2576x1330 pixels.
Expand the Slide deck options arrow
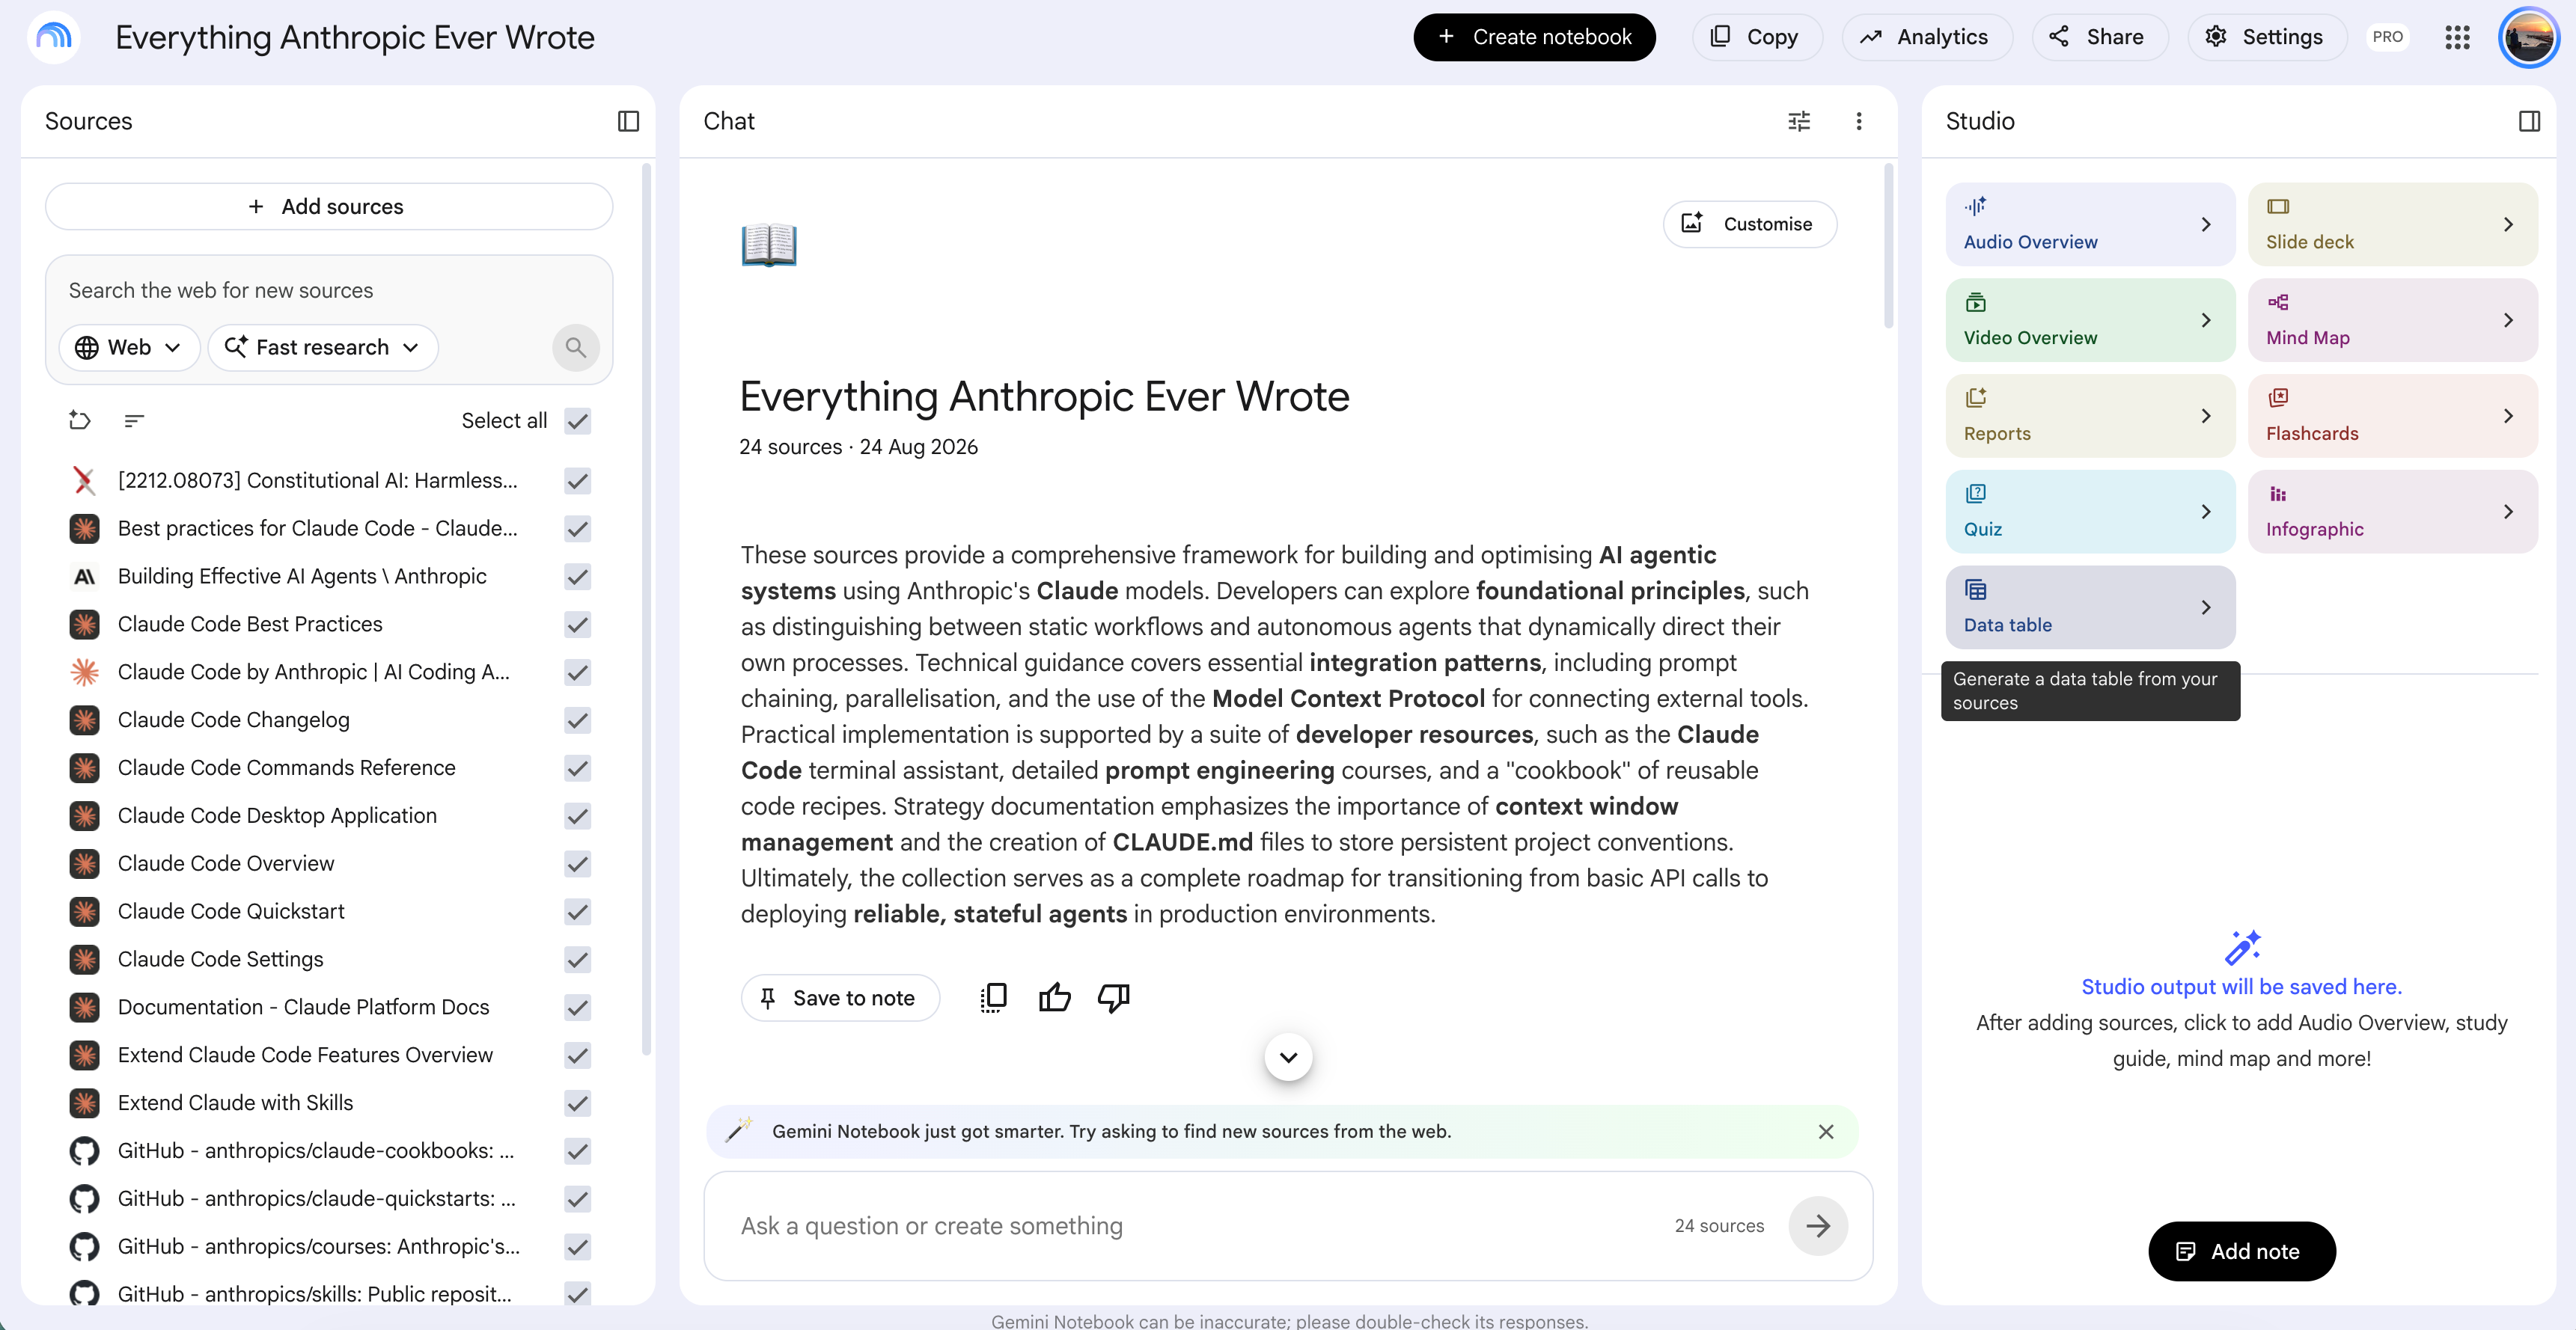tap(2508, 224)
